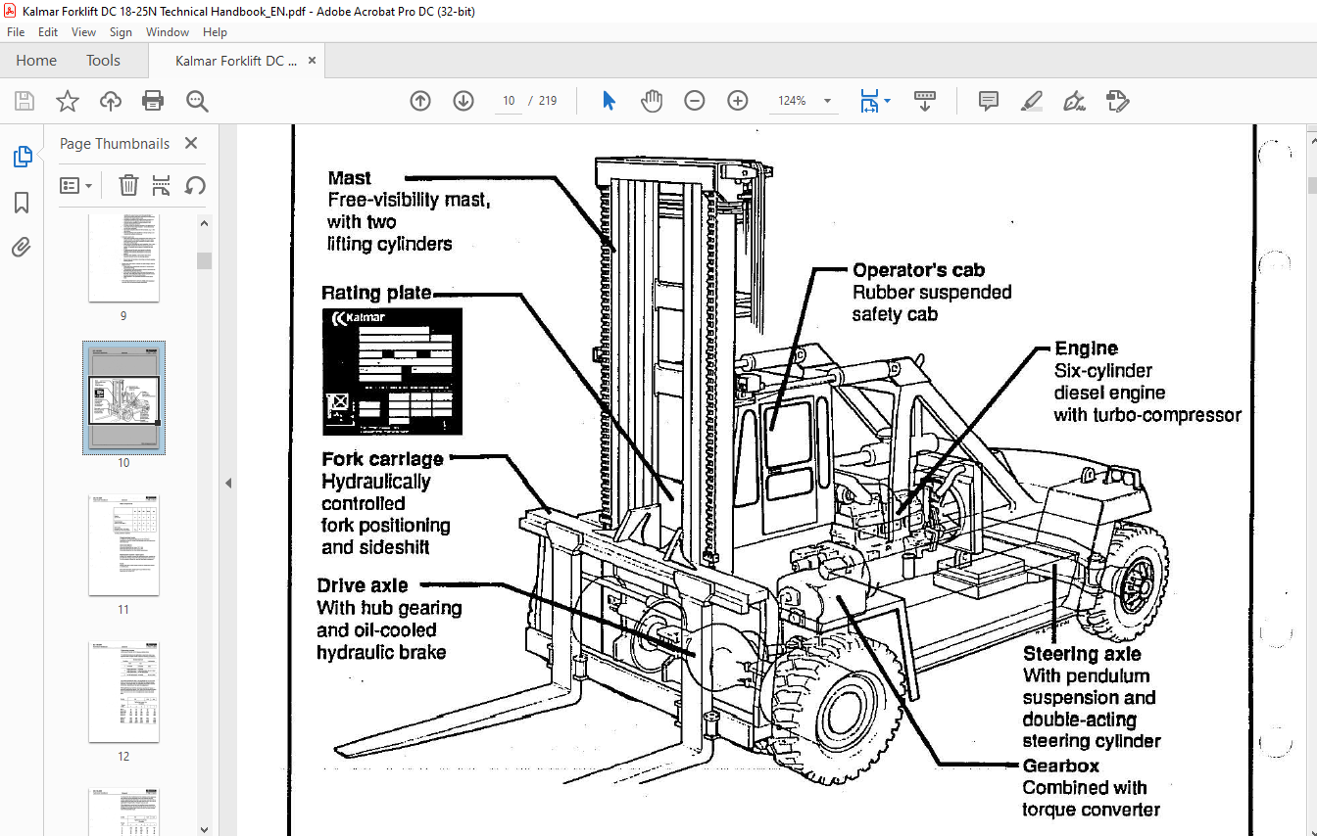
Task: Go to next page with down arrow
Action: [x=463, y=101]
